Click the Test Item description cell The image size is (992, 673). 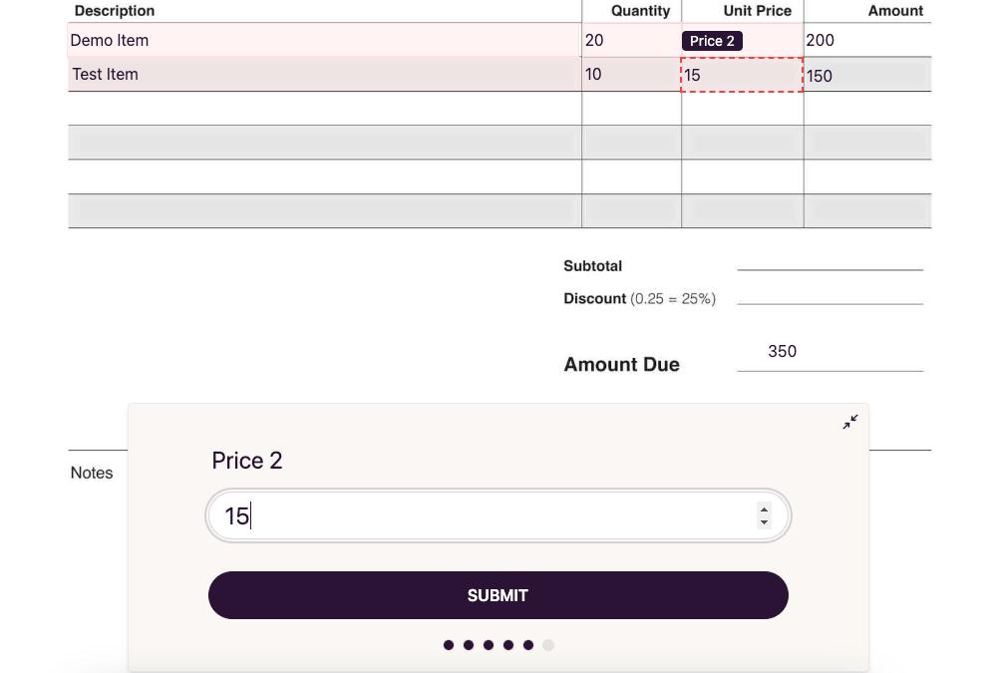coord(324,75)
